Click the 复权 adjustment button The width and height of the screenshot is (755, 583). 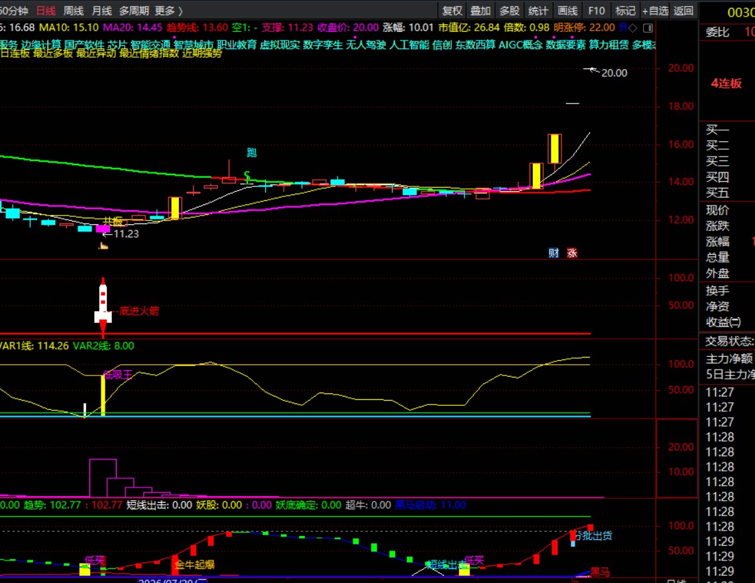[452, 11]
